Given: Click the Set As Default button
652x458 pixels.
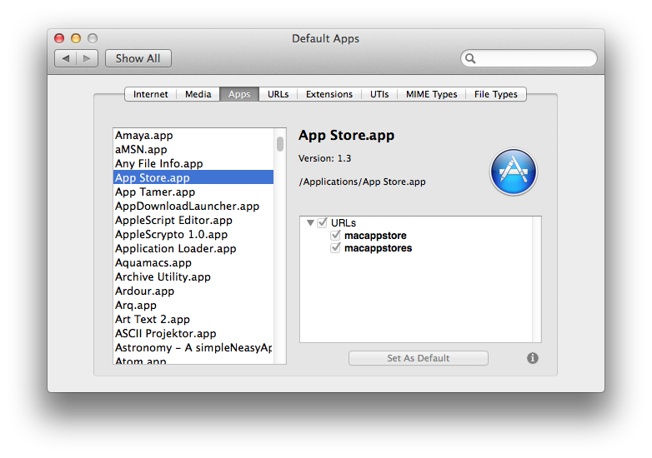Looking at the screenshot, I should click(419, 358).
